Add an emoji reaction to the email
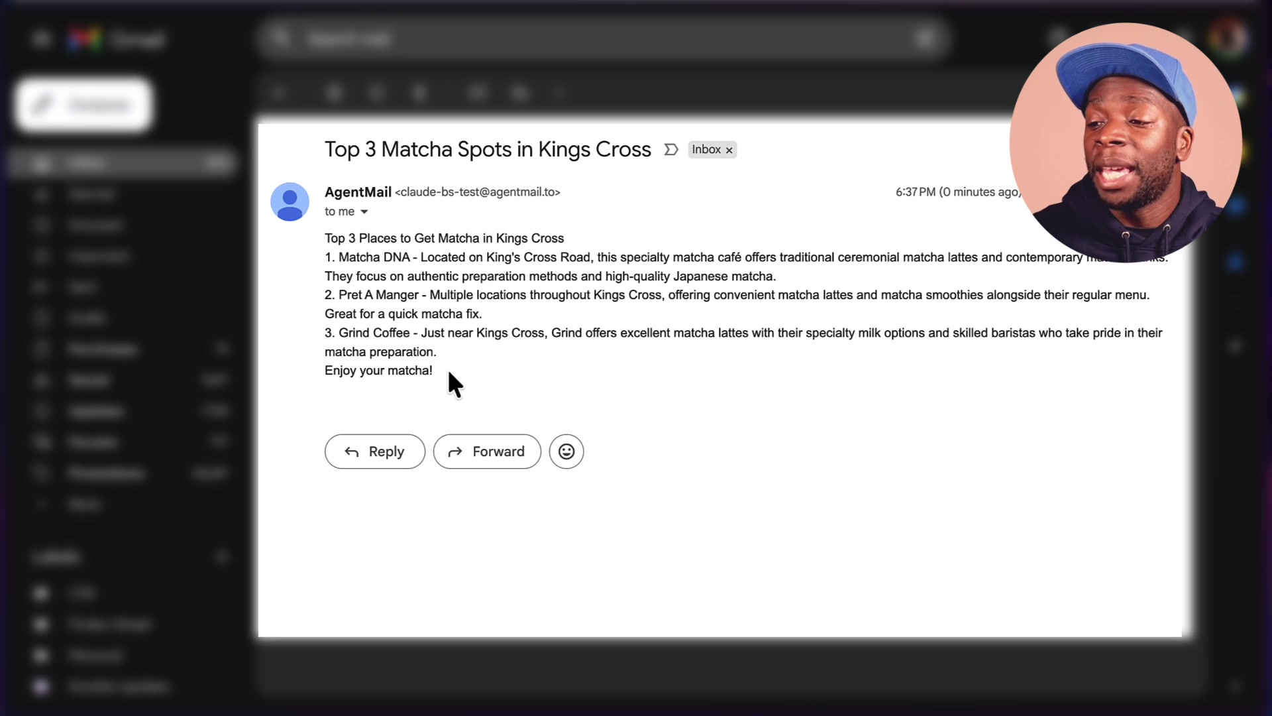The width and height of the screenshot is (1272, 716). 566,451
